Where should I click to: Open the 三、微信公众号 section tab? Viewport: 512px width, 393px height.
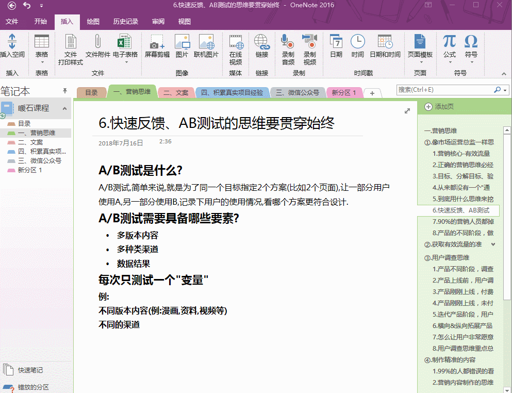coord(298,92)
